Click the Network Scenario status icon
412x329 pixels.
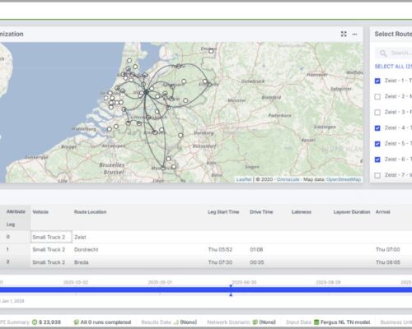[255, 322]
